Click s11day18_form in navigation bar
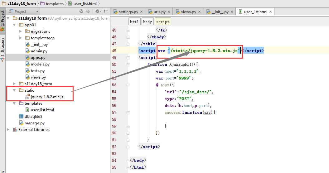This screenshot has width=329, height=173. [x=19, y=3]
